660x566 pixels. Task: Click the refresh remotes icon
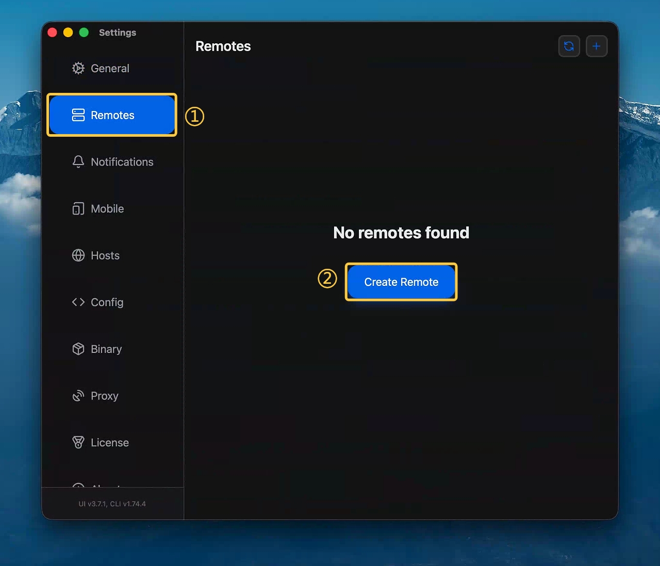(569, 46)
